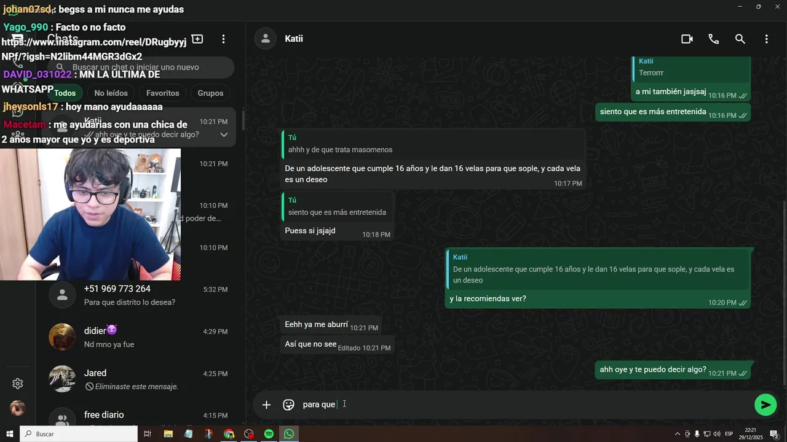This screenshot has height=442, width=787.
Task: Click quoted 'siento que es más entretenida' preview
Action: tap(337, 206)
